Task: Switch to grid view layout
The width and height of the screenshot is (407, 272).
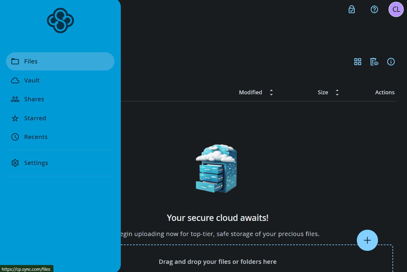Action: (358, 62)
